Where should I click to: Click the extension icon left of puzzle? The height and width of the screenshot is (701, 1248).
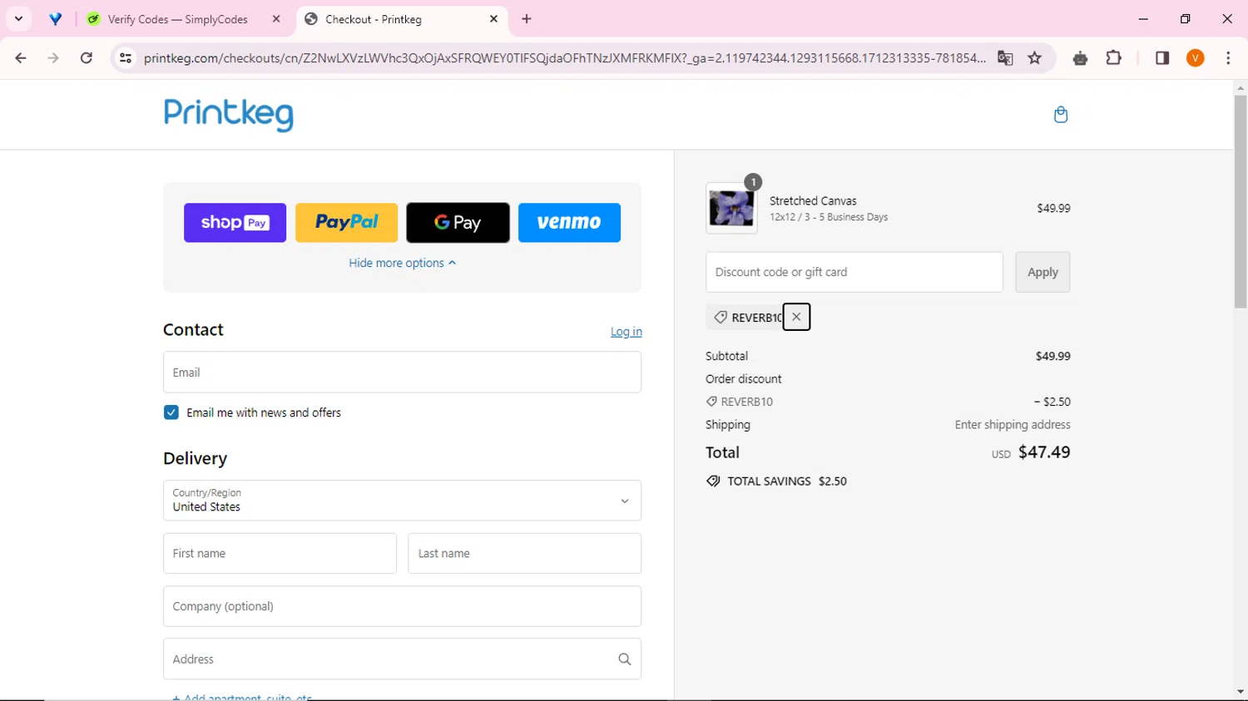coord(1080,58)
